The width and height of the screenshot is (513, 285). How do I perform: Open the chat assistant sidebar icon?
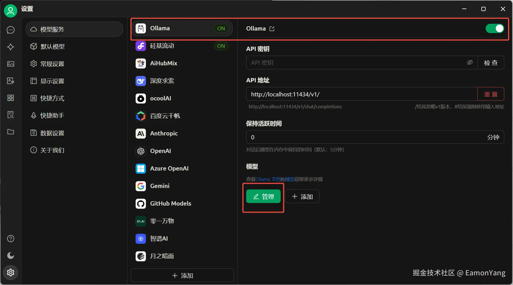(11, 30)
